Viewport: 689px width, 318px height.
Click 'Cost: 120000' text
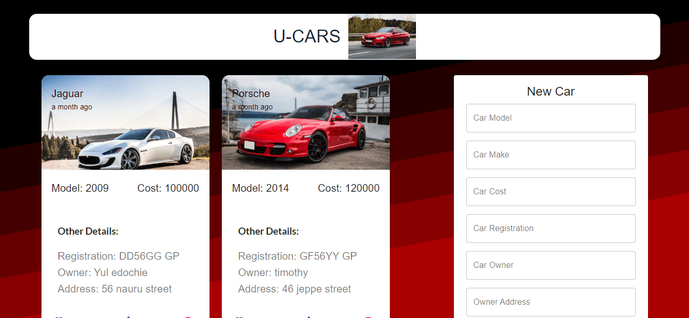[x=349, y=188]
